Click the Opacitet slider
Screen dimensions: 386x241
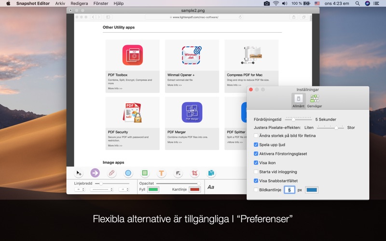pos(178,184)
